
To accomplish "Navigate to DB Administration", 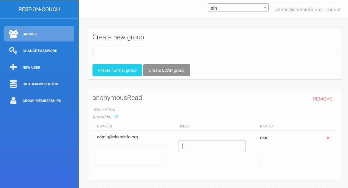I will [39, 84].
